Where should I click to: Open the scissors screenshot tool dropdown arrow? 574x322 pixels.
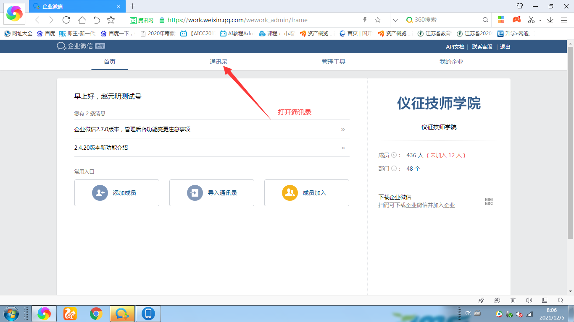pos(540,20)
